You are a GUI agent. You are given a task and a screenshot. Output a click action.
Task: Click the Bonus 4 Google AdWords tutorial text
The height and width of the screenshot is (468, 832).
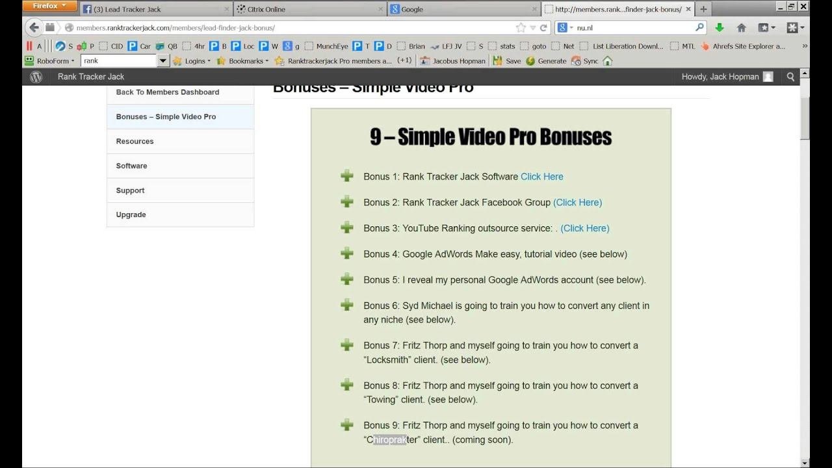495,254
